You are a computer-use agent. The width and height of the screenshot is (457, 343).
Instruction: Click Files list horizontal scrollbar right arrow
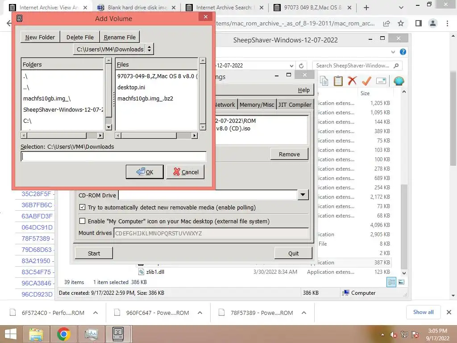(195, 135)
